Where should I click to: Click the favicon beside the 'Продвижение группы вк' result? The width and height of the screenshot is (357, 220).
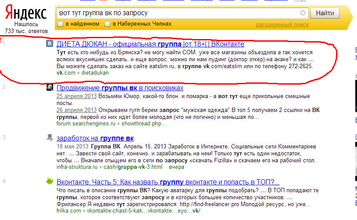pyautogui.click(x=50, y=87)
